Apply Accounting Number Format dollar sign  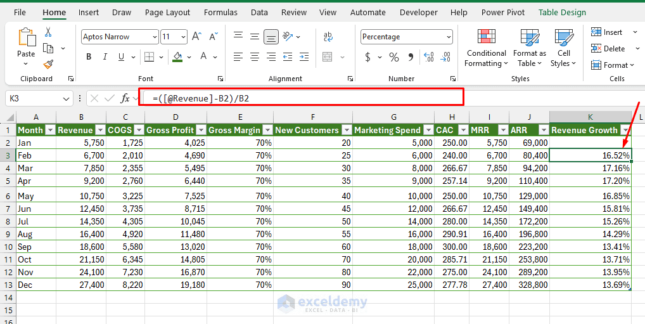(x=367, y=57)
